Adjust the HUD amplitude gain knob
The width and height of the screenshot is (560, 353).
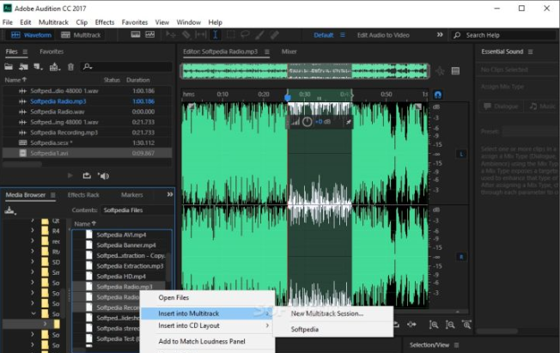[307, 122]
